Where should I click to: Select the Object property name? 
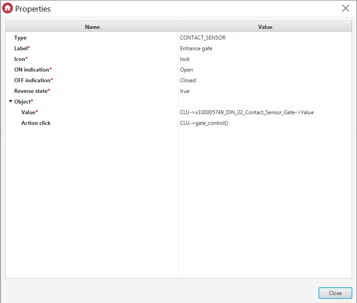click(23, 102)
